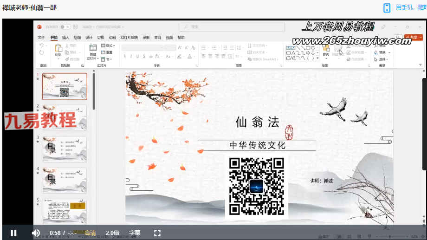Select slide 1 thumbnail

(x=65, y=86)
